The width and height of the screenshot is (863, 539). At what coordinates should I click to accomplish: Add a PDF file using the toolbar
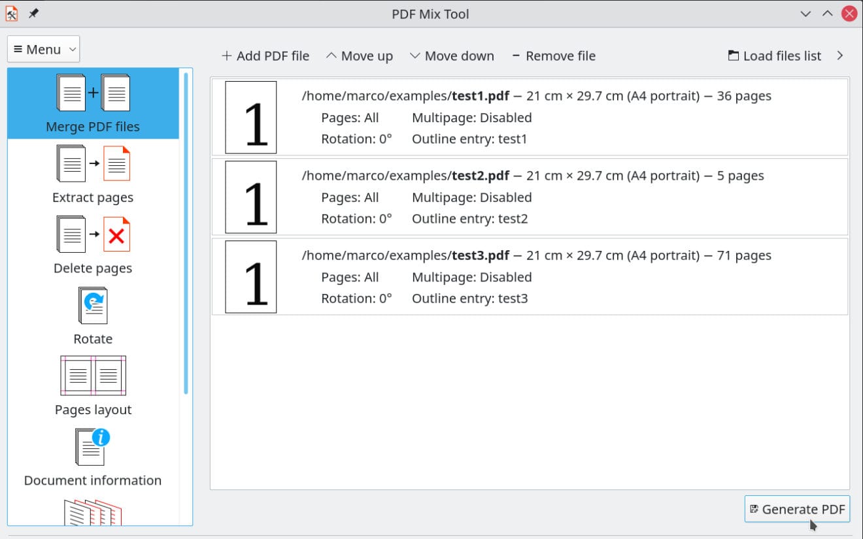pyautogui.click(x=265, y=56)
